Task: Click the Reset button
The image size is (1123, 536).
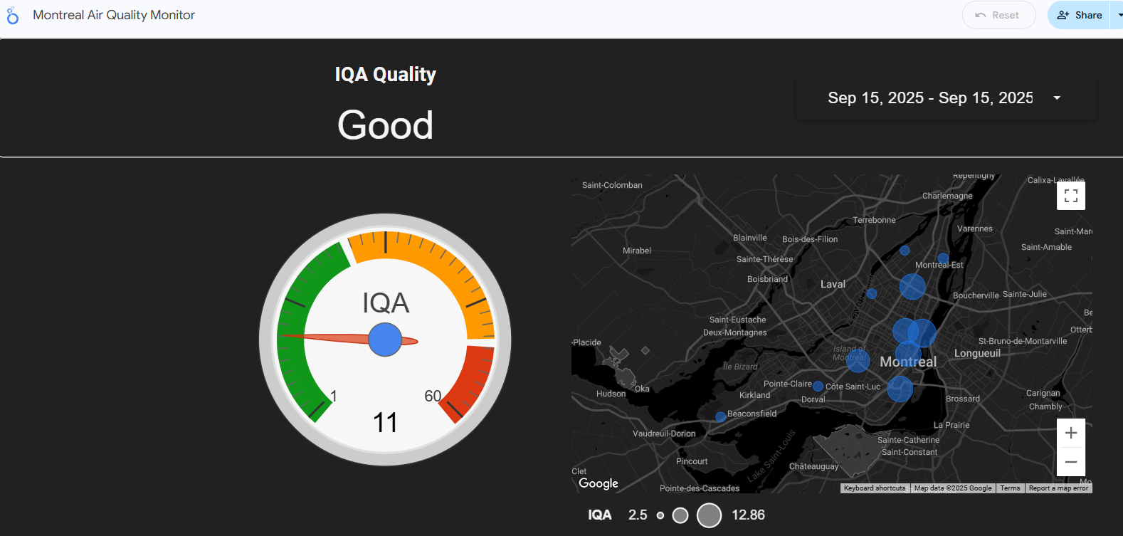Action: coord(998,15)
